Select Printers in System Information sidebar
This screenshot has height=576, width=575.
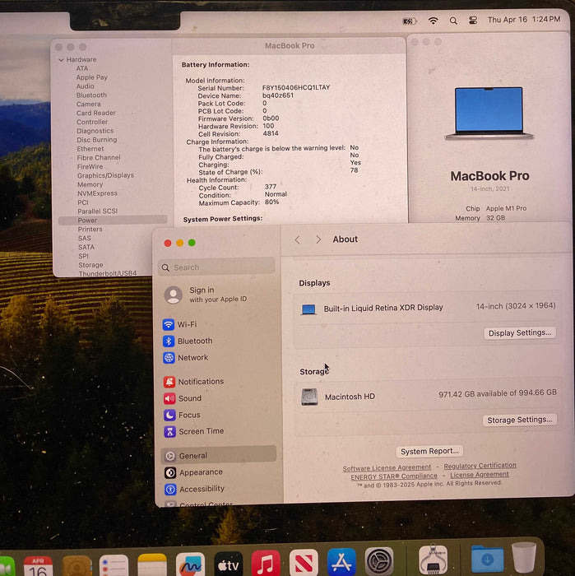(90, 230)
